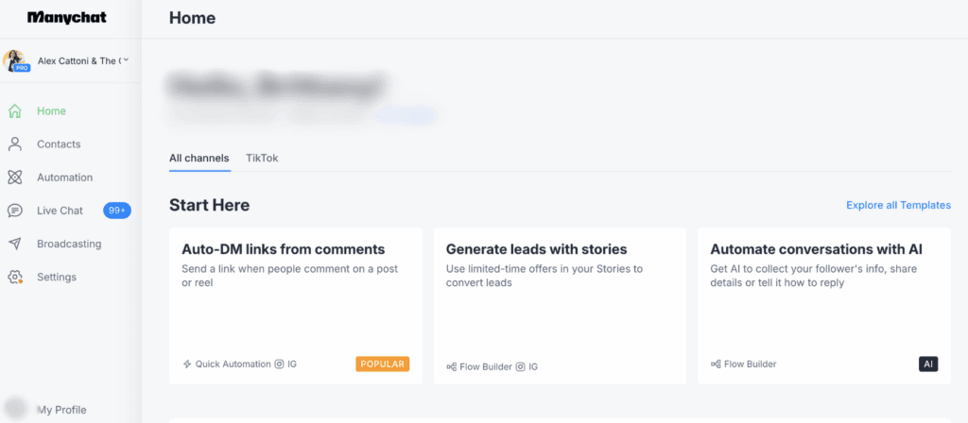Click the blurred My Profile avatar
This screenshot has width=968, height=423.
[x=15, y=409]
